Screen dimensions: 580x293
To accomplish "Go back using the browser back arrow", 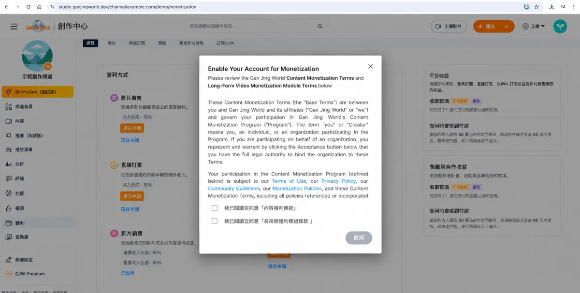I will coord(6,7).
